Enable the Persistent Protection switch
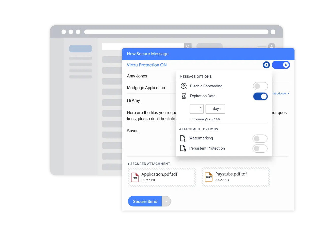 [260, 149]
